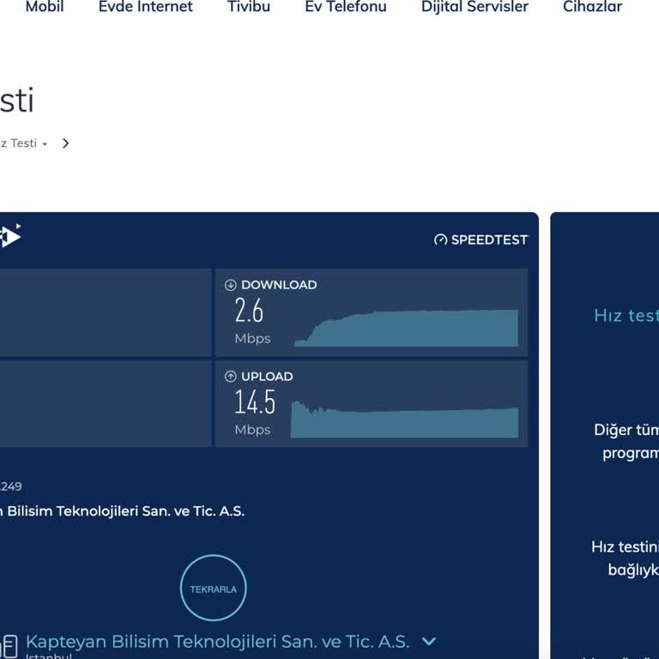
Task: Click the download speed graph
Action: point(406,329)
